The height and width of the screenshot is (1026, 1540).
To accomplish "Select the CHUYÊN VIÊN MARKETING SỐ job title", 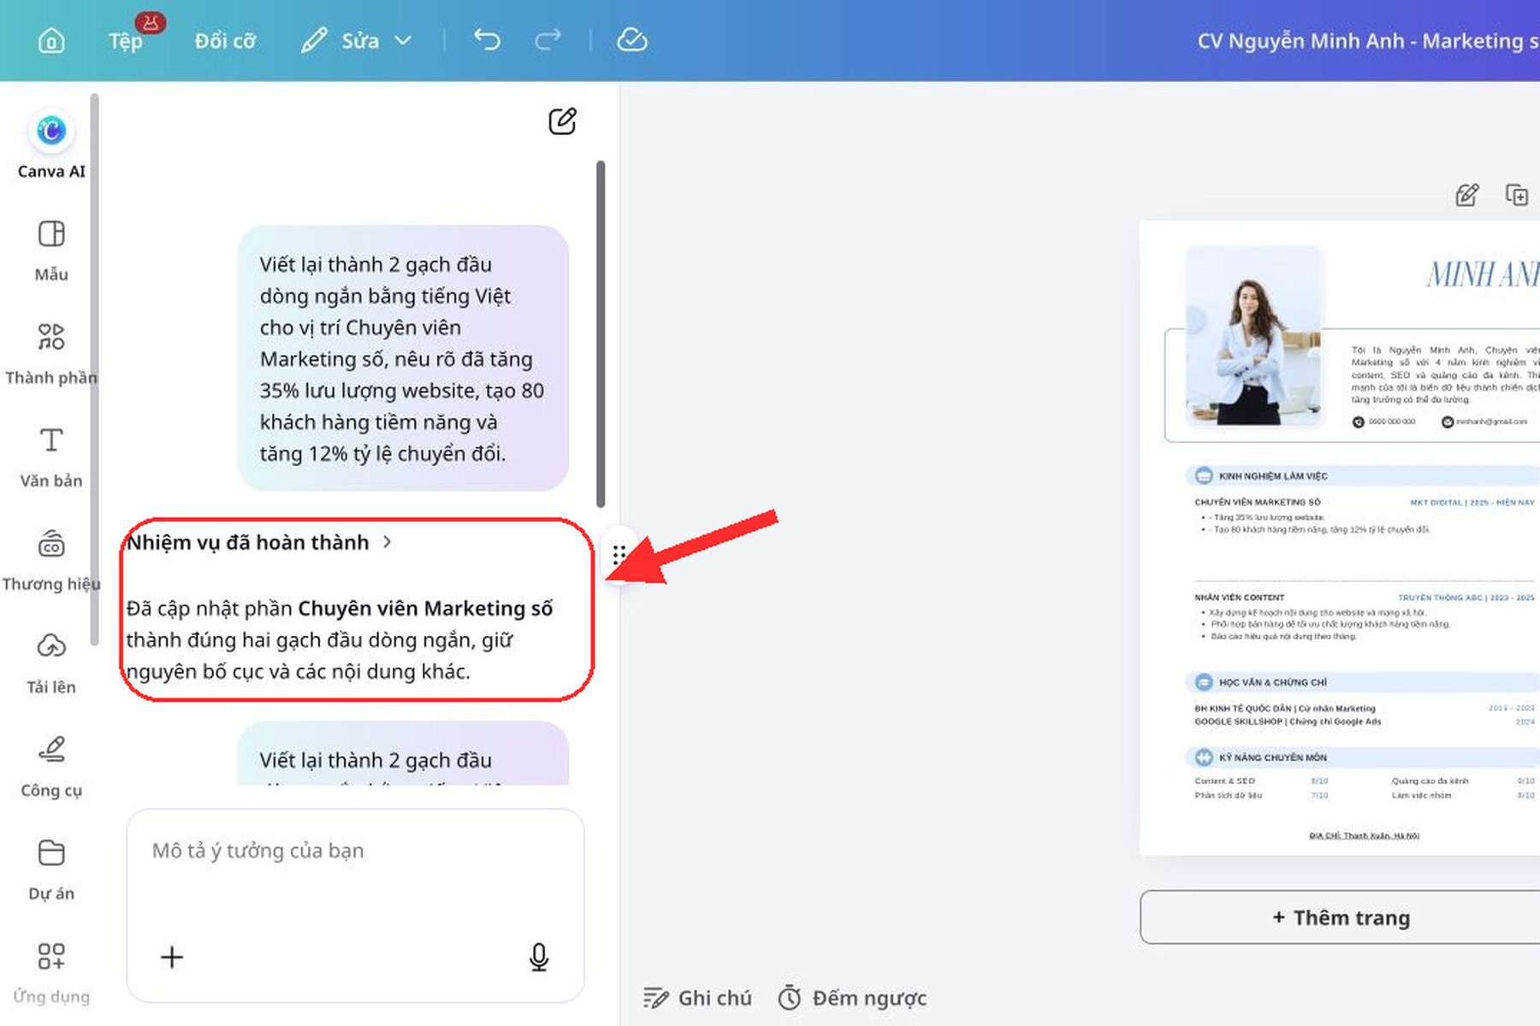I will [1258, 502].
